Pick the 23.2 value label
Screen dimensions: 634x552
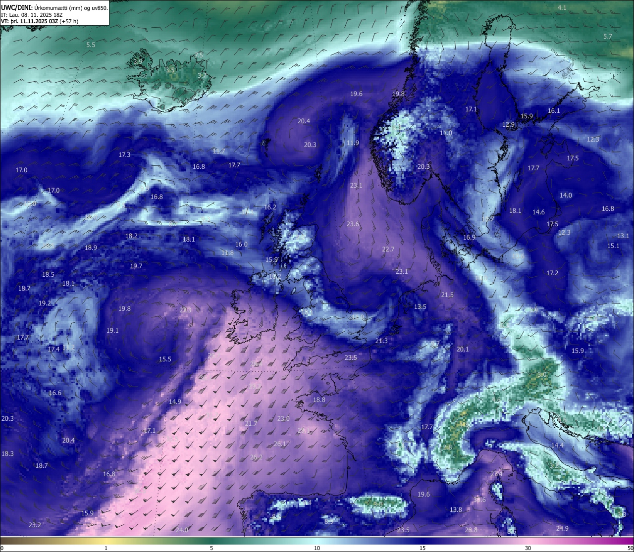(x=35, y=525)
